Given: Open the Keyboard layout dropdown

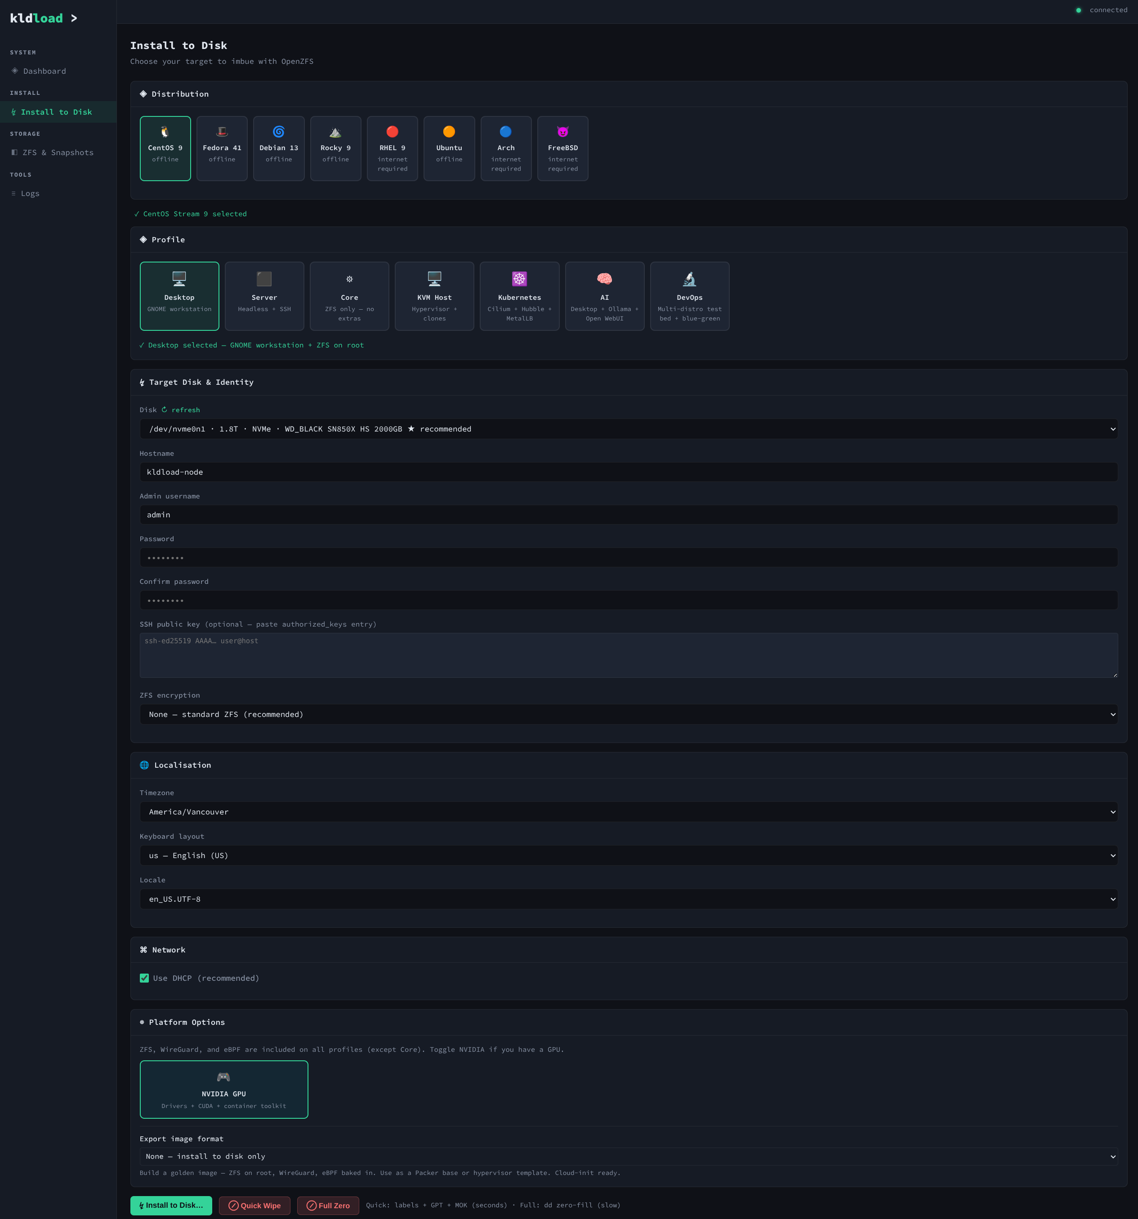Looking at the screenshot, I should (629, 855).
